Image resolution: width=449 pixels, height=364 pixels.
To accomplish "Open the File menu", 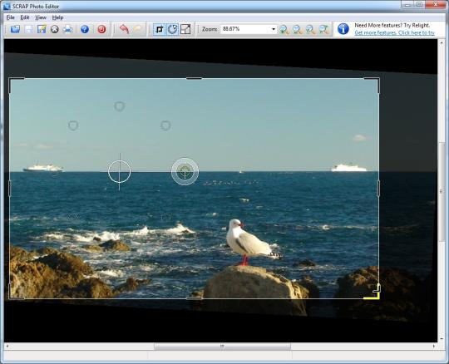I will click(10, 17).
